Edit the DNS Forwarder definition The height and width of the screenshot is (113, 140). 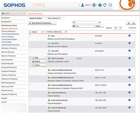(x=39, y=58)
